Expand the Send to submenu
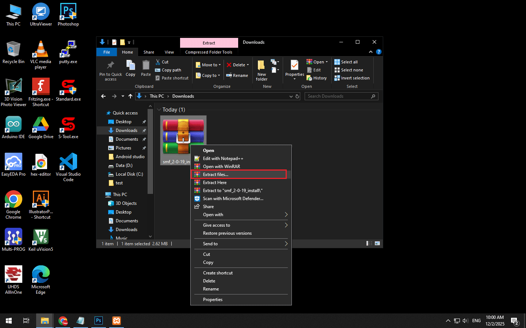The width and height of the screenshot is (526, 328). coord(241,244)
